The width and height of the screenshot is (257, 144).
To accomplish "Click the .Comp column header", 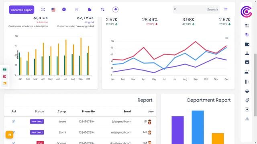I will (x=61, y=111).
